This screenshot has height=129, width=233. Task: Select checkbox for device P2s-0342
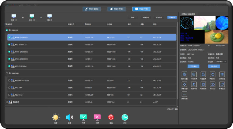point(9,95)
